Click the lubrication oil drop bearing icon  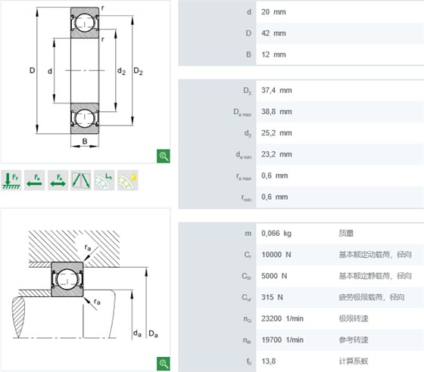pyautogui.click(x=128, y=181)
